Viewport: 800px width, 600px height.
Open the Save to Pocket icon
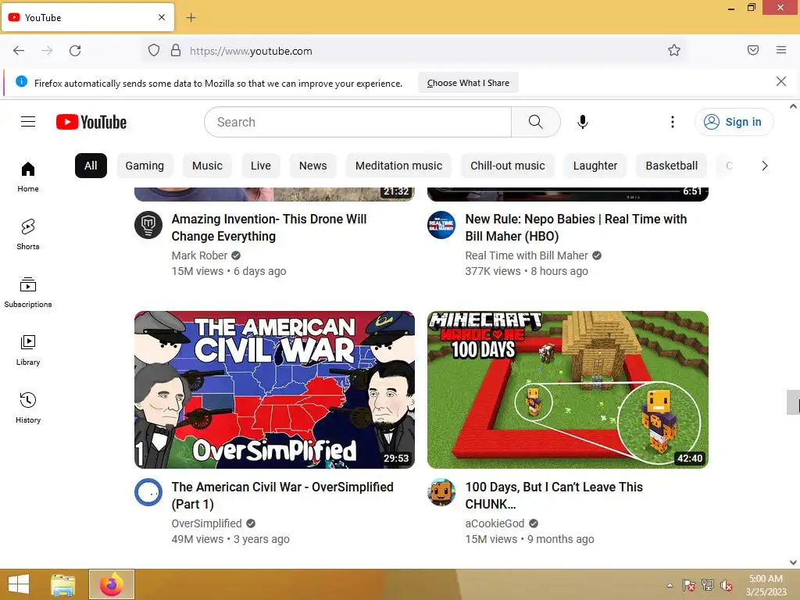pos(753,50)
